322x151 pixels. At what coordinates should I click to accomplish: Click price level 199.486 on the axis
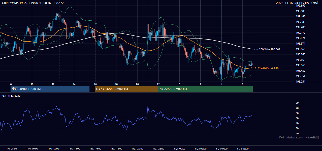click(300, 16)
